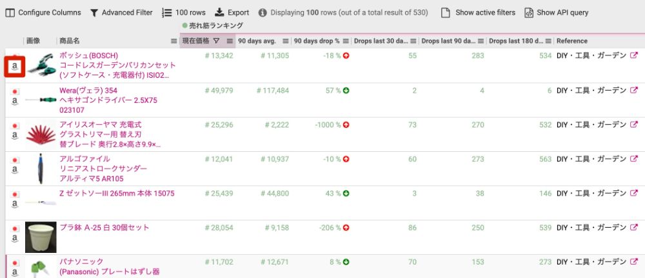The height and width of the screenshot is (278, 645).
Task: Click Amazon icon in アイリスオーヤマ row
Action: point(15,135)
